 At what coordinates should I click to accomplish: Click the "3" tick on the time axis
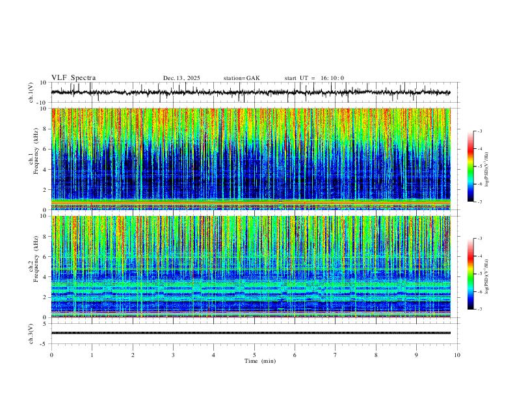[173, 355]
